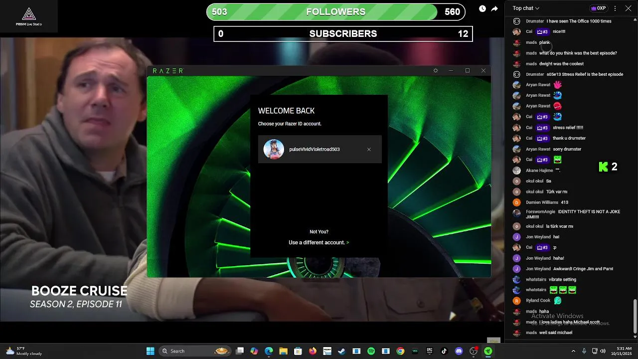Click the OXP points badge
This screenshot has width=638, height=359.
tap(598, 8)
